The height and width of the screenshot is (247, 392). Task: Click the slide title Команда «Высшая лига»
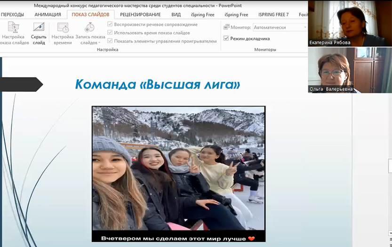pos(158,85)
